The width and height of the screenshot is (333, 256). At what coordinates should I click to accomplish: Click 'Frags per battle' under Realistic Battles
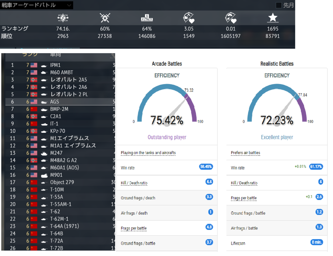tap(244, 198)
